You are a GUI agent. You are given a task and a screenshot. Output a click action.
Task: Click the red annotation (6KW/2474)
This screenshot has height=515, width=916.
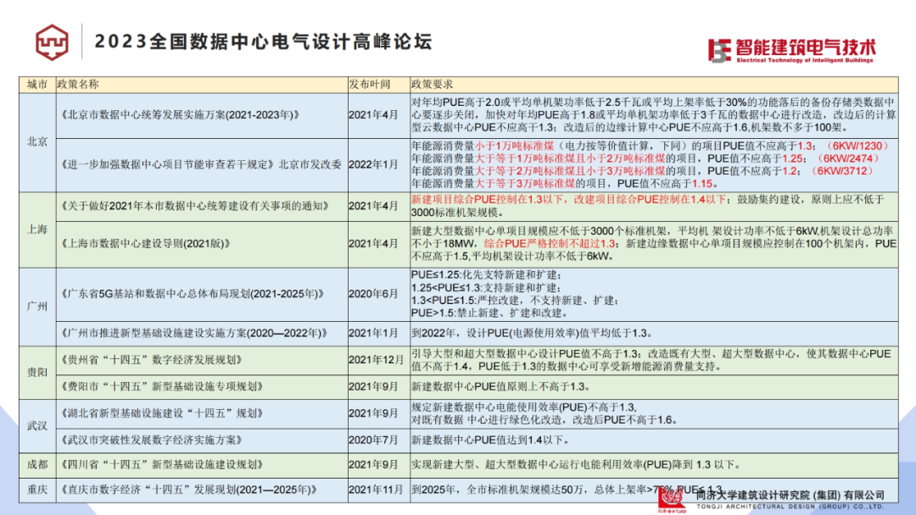tap(847, 158)
